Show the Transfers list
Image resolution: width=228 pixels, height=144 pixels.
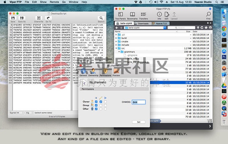coord(143,14)
